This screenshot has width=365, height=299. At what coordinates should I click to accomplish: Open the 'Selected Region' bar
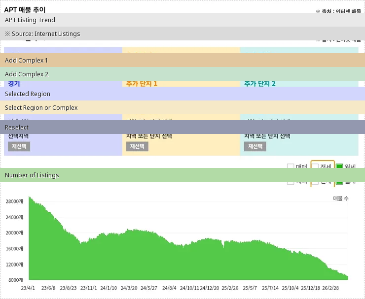tap(182, 94)
